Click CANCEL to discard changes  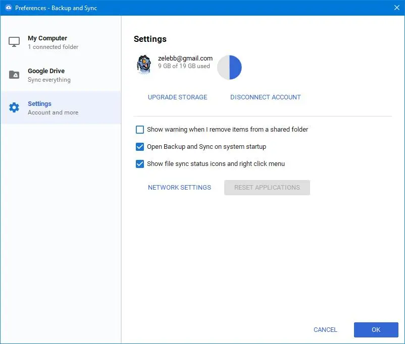(325, 330)
